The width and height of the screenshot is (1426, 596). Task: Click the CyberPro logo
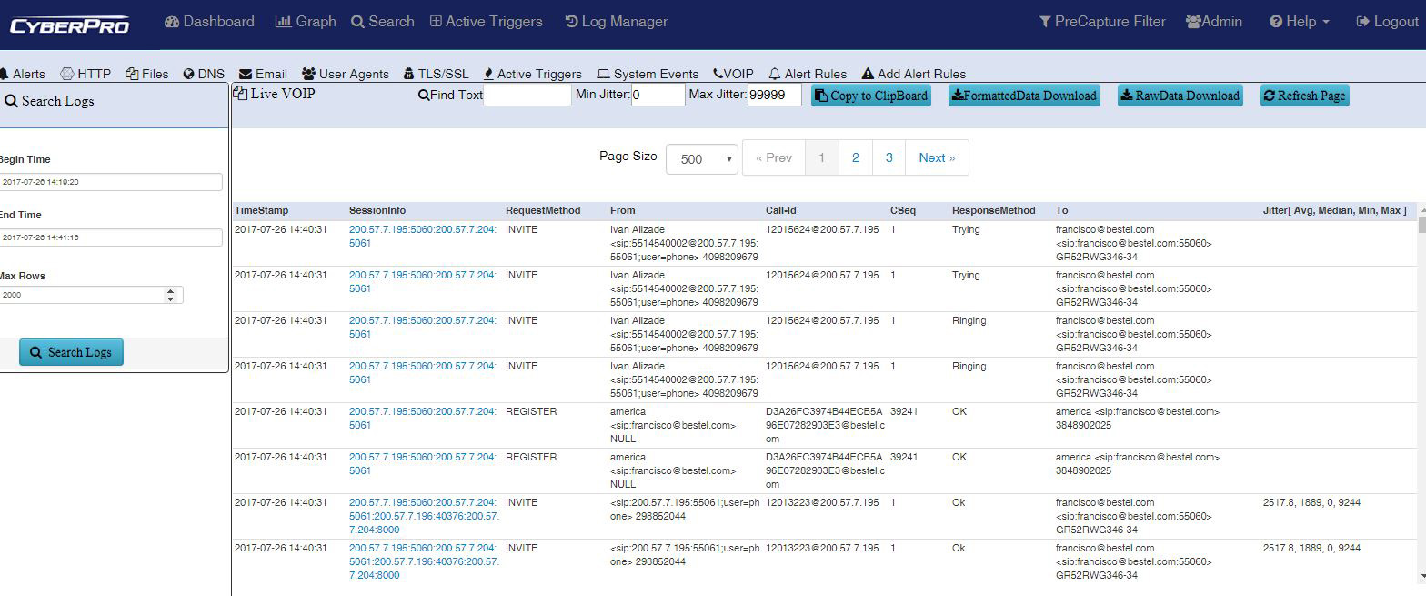pyautogui.click(x=69, y=25)
